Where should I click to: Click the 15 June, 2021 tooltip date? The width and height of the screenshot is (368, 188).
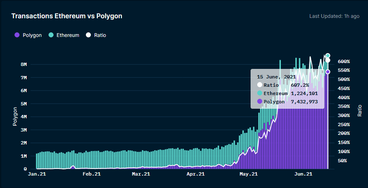pyautogui.click(x=276, y=77)
